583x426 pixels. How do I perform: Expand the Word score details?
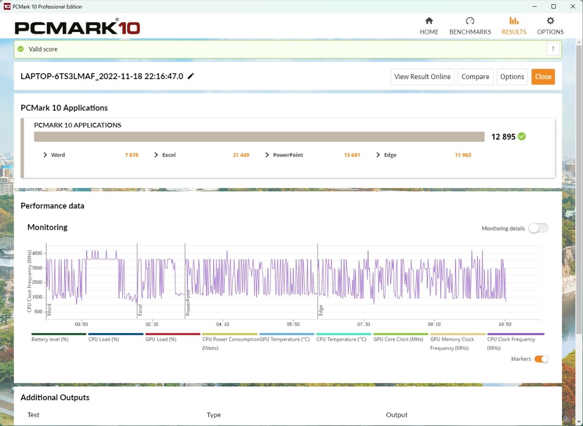click(x=46, y=155)
